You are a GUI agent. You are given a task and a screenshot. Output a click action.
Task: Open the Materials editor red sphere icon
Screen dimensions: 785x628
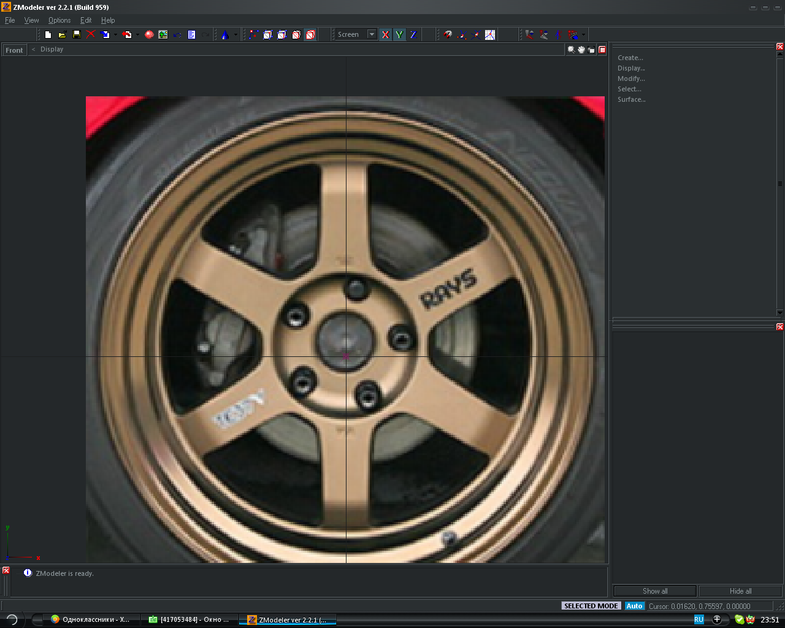[x=149, y=35]
